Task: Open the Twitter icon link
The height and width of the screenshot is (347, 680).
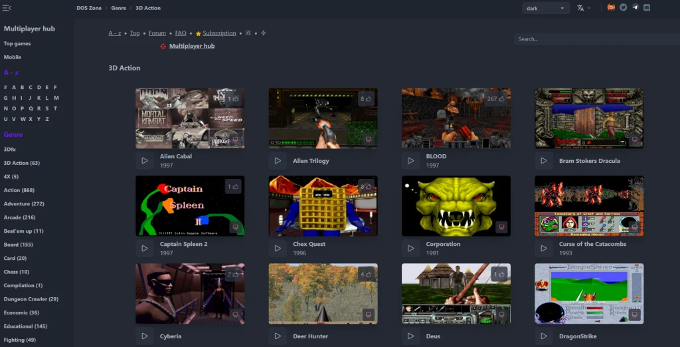Action: click(x=623, y=7)
